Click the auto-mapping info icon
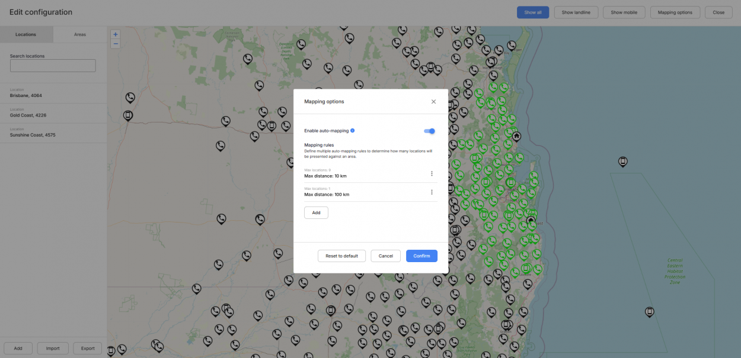This screenshot has width=741, height=358. [353, 130]
